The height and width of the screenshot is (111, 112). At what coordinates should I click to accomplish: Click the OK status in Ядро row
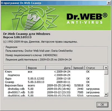(88, 79)
